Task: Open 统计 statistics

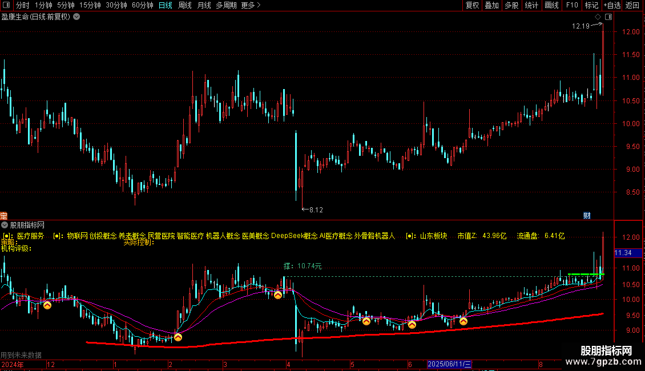Action: coord(531,5)
